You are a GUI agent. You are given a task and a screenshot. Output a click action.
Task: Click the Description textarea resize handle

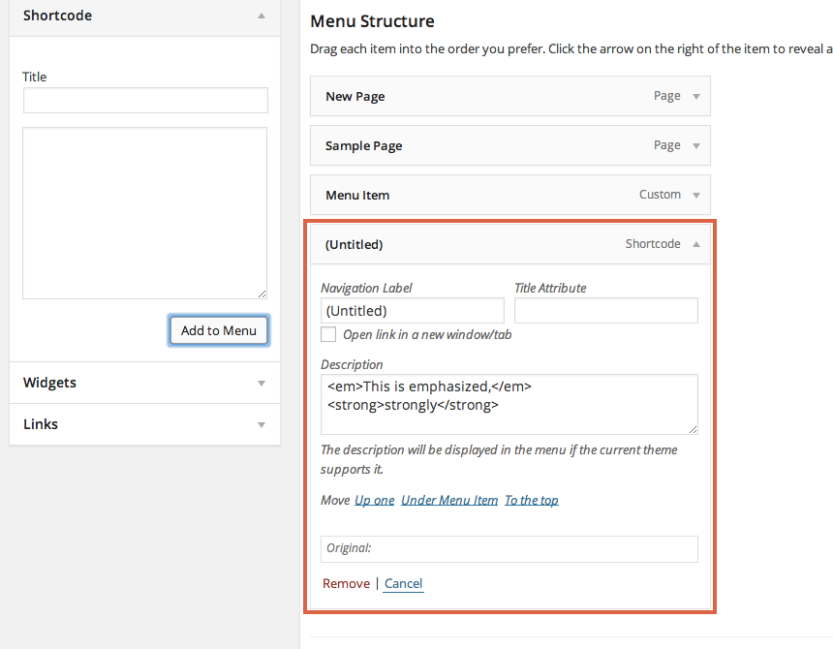[x=693, y=429]
